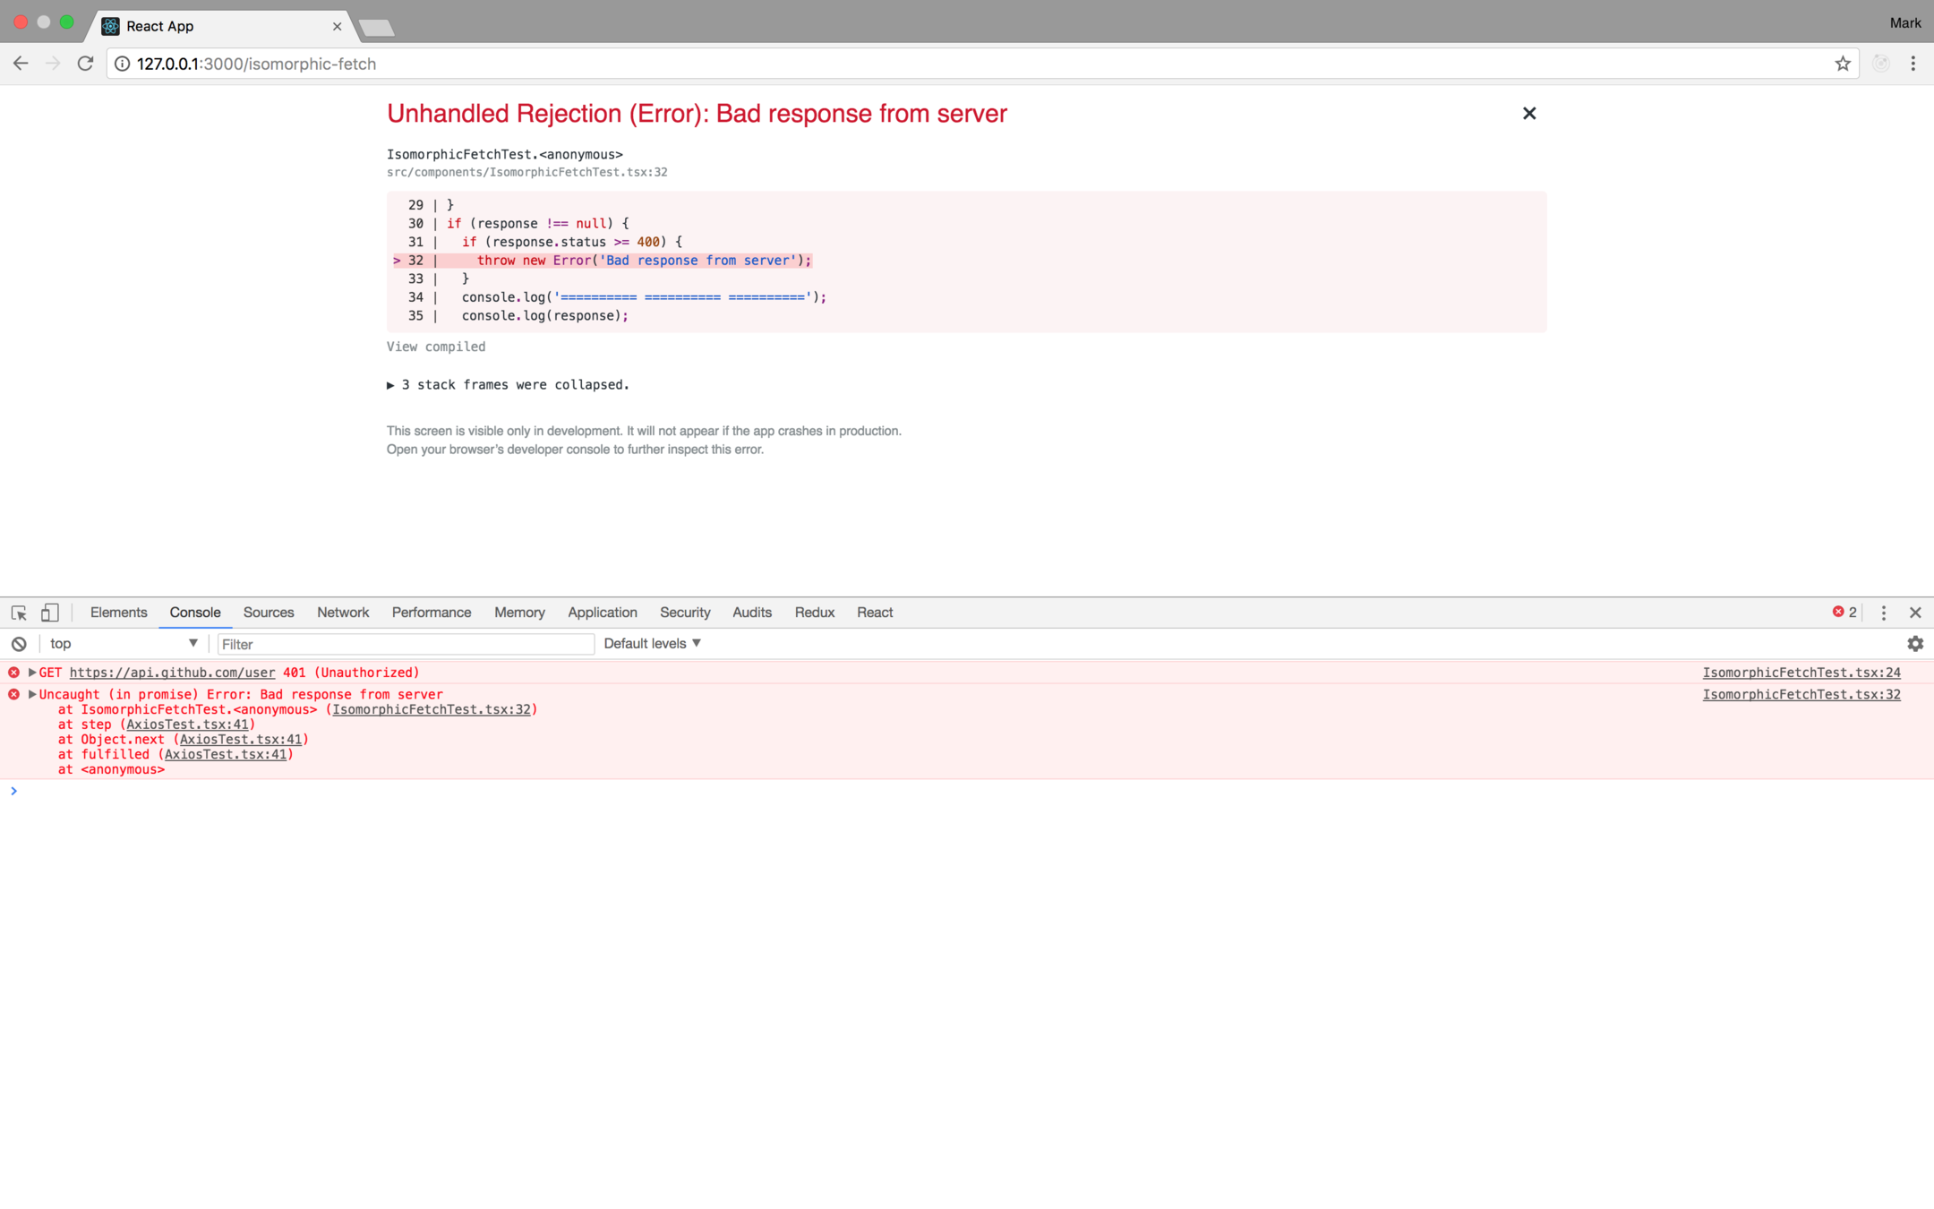The height and width of the screenshot is (1209, 1934).
Task: Toggle the device toolbar icon
Action: point(50,613)
